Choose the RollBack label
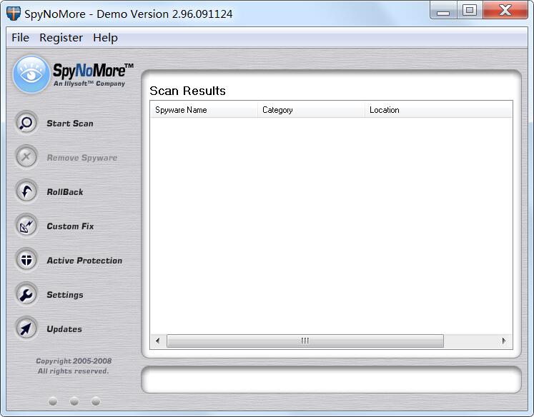Viewport: 534px width, 417px height. (65, 192)
